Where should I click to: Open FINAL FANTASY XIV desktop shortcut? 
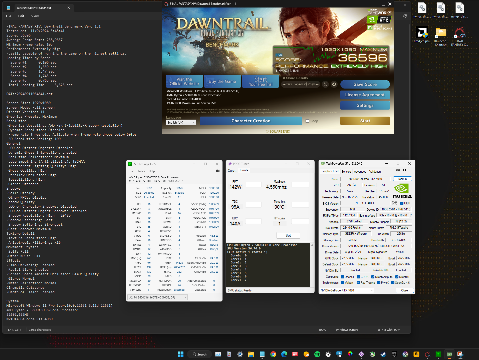tap(459, 37)
